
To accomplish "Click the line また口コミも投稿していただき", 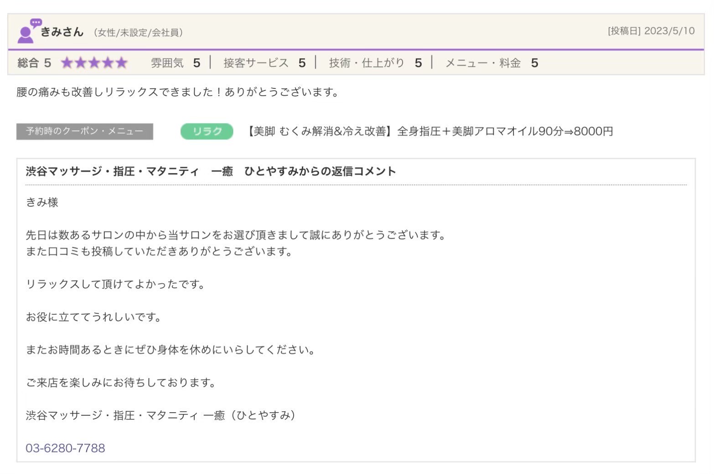I will click(x=159, y=251).
